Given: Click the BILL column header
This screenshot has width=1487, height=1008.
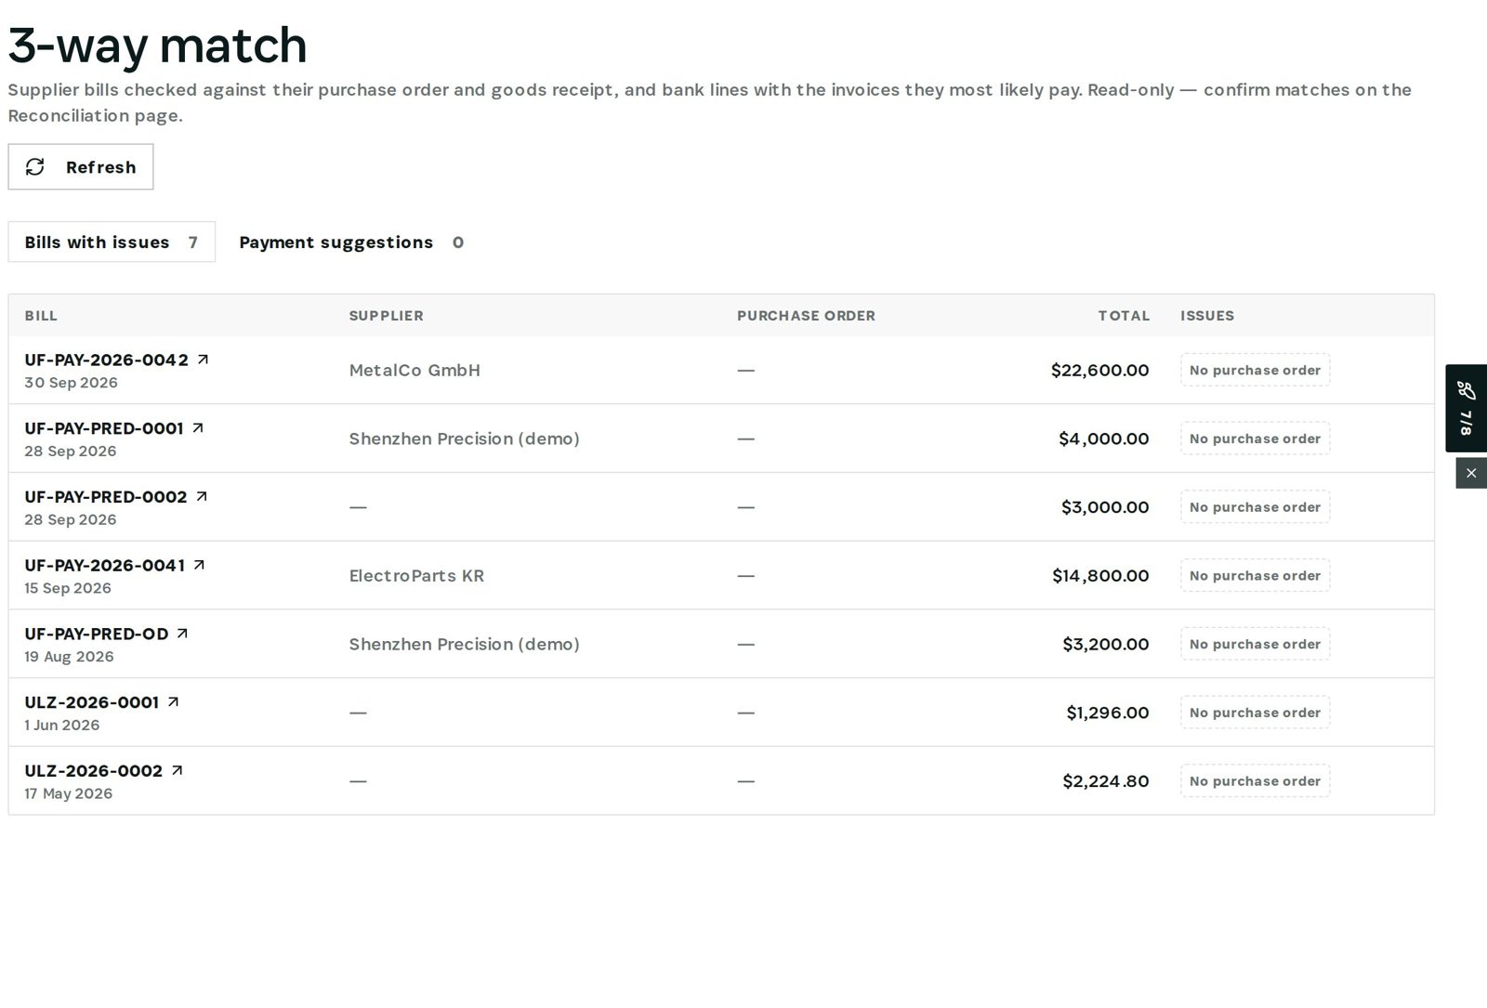Looking at the screenshot, I should [x=41, y=316].
